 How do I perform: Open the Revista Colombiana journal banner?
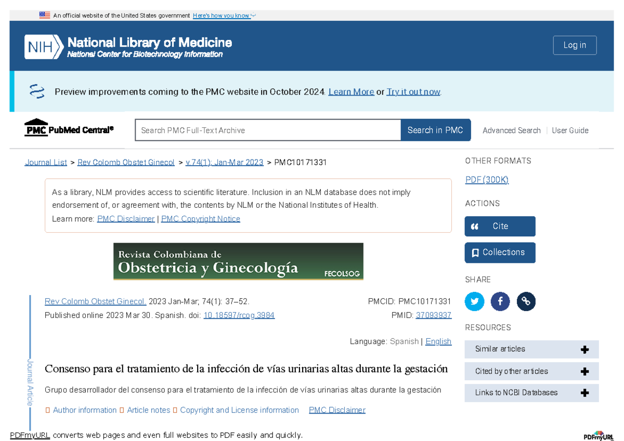click(238, 261)
